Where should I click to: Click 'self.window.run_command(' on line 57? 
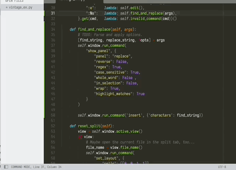[110, 153]
